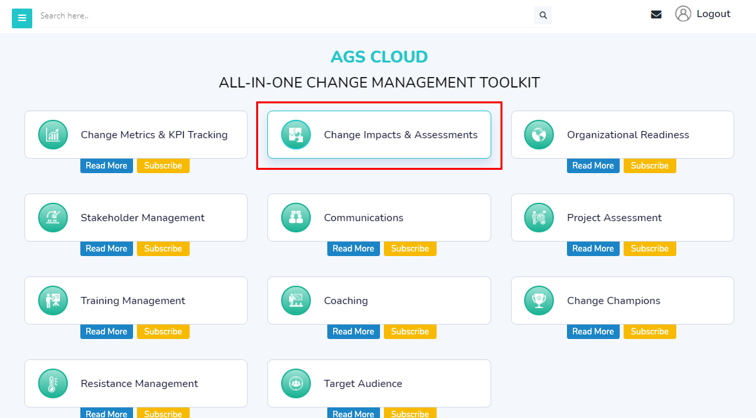Image resolution: width=756 pixels, height=418 pixels.
Task: Click the Change Impacts puzzle icon
Action: tap(296, 134)
